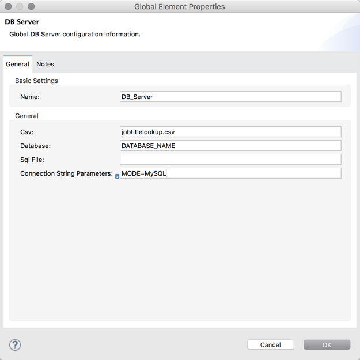Click the help question mark icon
The image size is (360, 360).
pos(15,345)
